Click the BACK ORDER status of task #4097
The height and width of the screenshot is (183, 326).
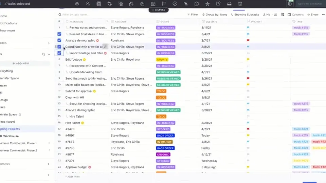click(x=165, y=136)
